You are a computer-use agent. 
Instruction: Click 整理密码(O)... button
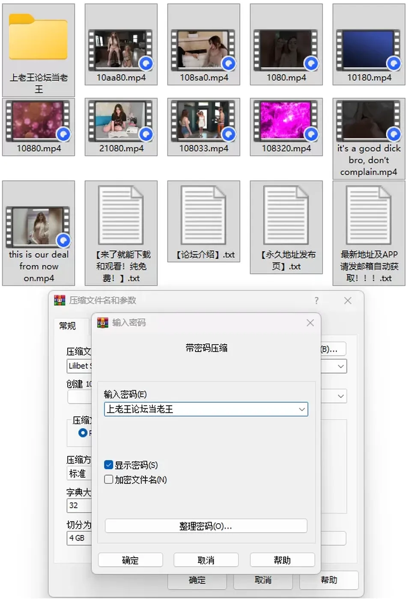tap(206, 526)
